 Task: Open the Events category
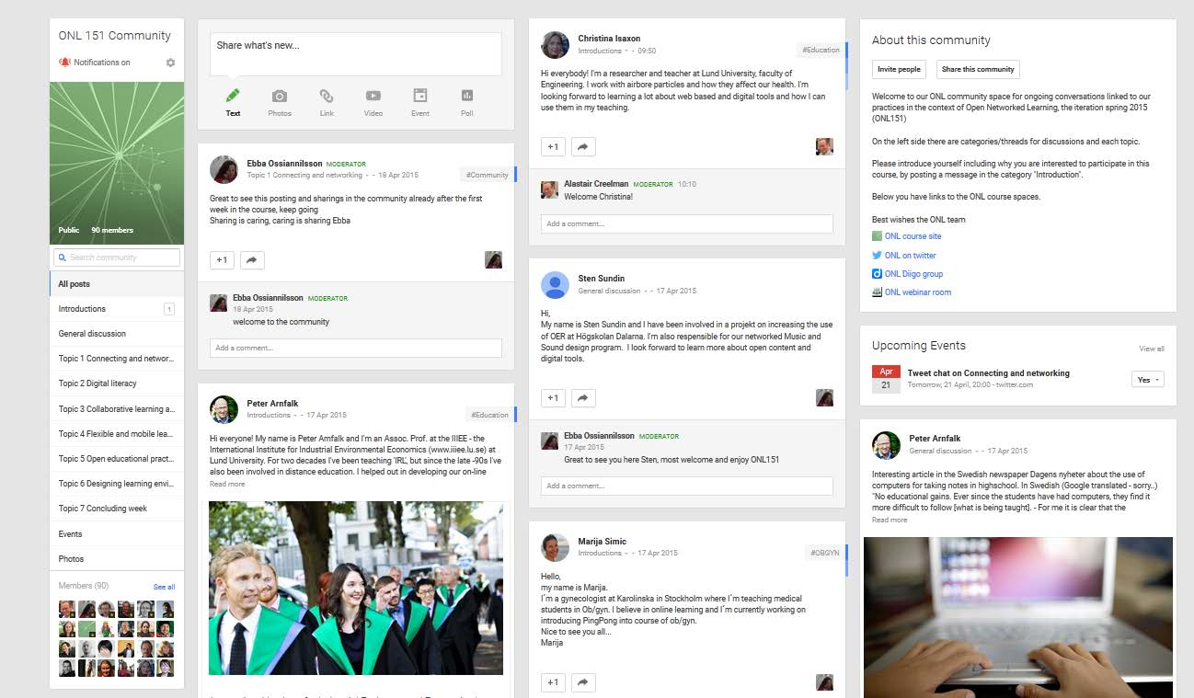pos(116,534)
